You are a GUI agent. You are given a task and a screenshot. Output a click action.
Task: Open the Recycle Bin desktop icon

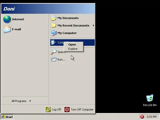pyautogui.click(x=150, y=98)
